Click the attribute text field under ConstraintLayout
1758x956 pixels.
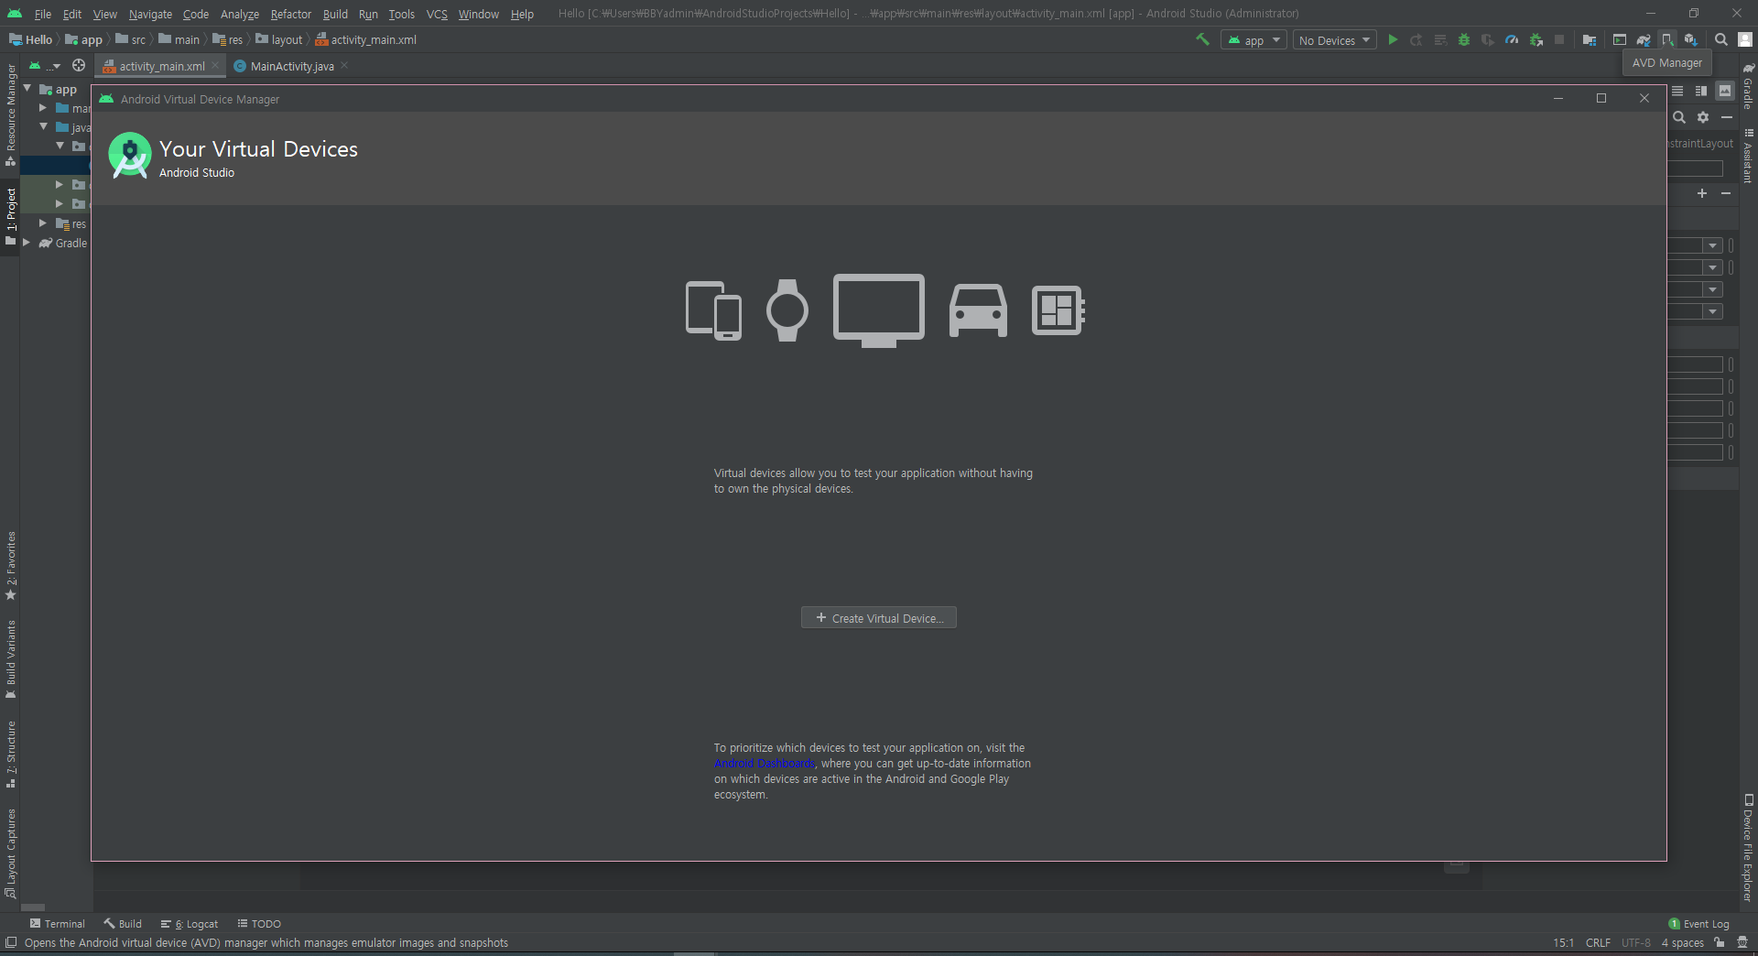click(1695, 168)
